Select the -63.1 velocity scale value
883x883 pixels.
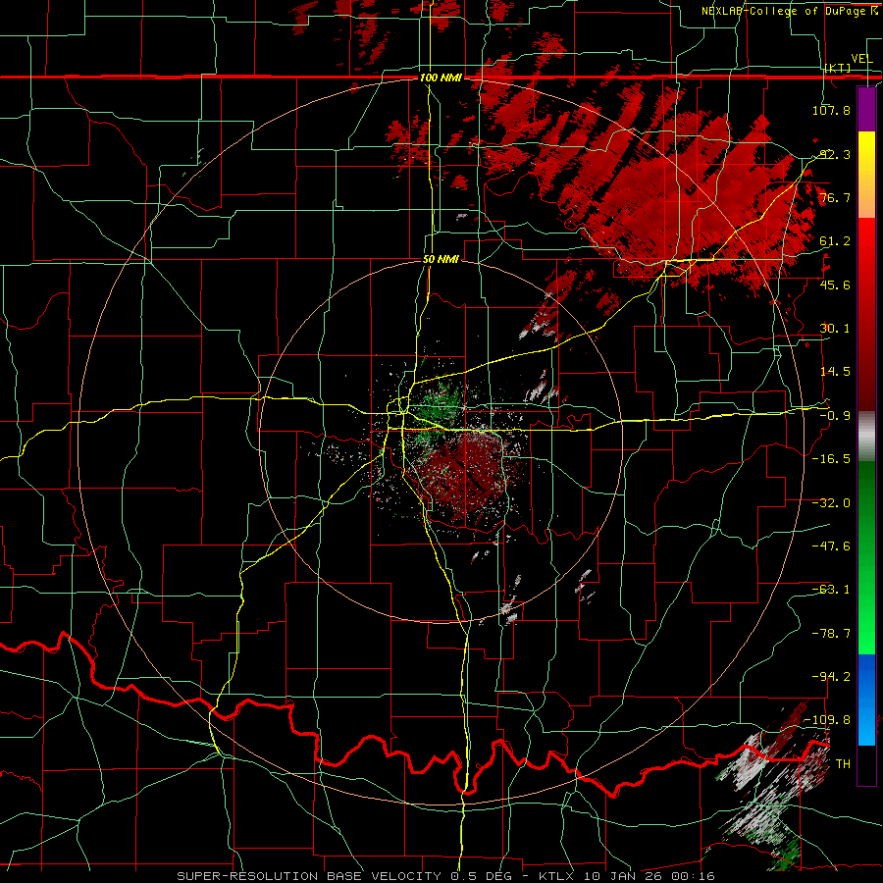pyautogui.click(x=831, y=590)
